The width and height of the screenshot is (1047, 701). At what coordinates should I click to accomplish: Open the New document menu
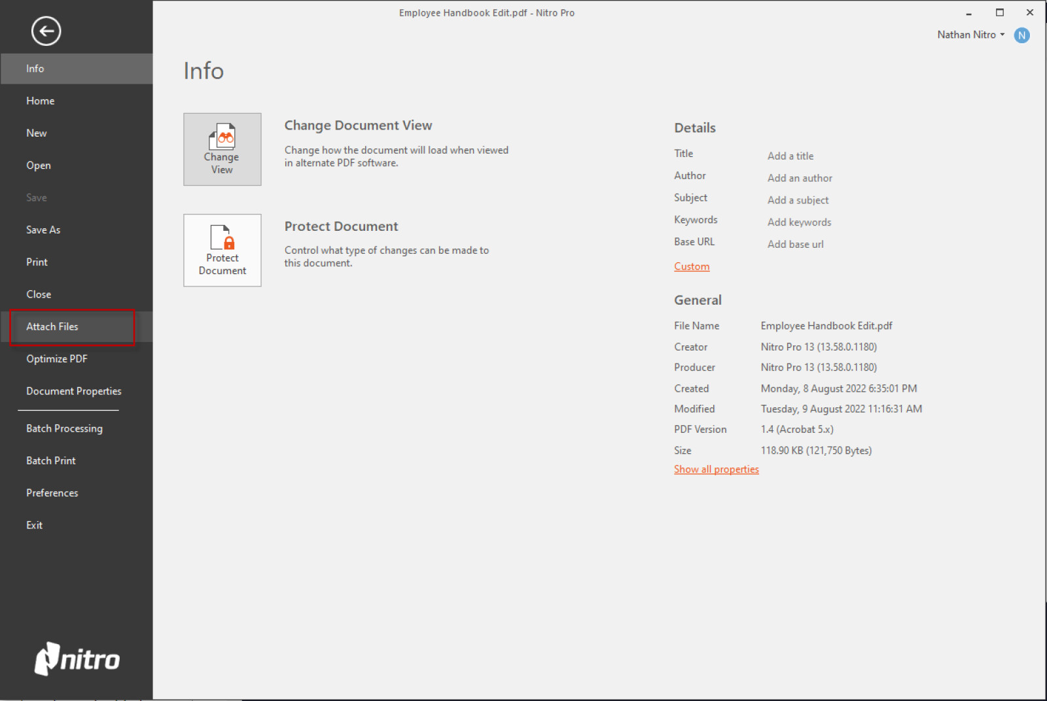[x=37, y=133]
